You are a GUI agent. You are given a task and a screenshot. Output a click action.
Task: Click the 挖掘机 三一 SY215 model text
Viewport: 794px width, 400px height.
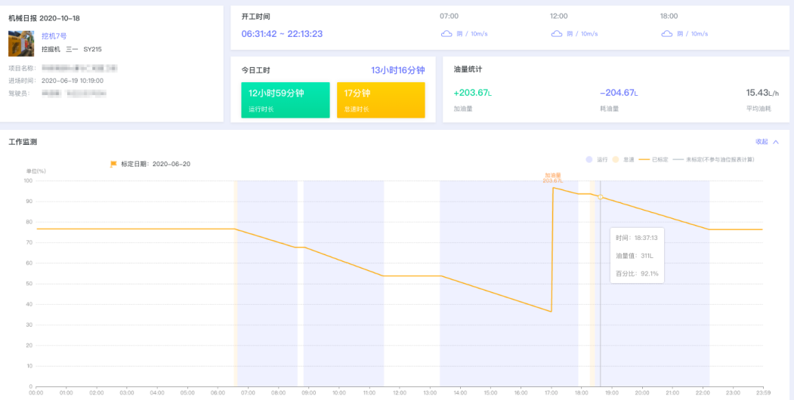point(72,50)
